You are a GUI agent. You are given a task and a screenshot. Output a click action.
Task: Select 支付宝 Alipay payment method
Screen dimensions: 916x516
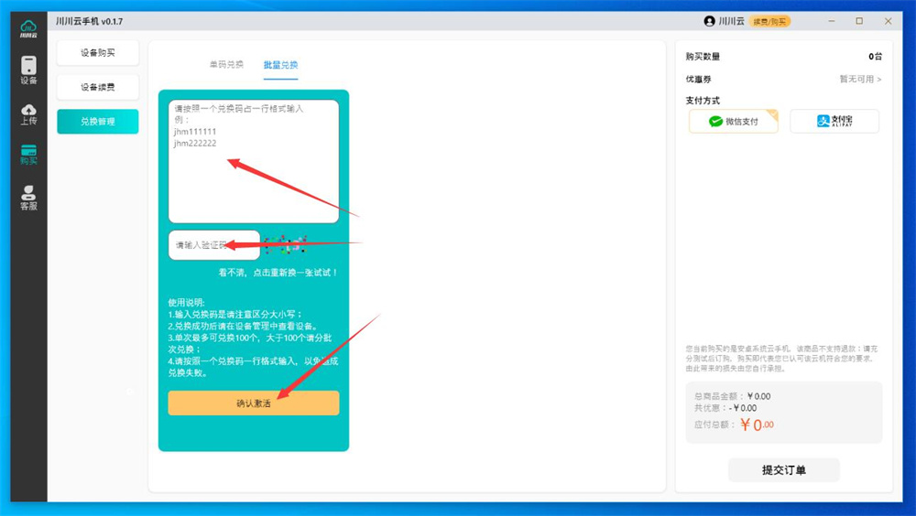[x=834, y=122]
